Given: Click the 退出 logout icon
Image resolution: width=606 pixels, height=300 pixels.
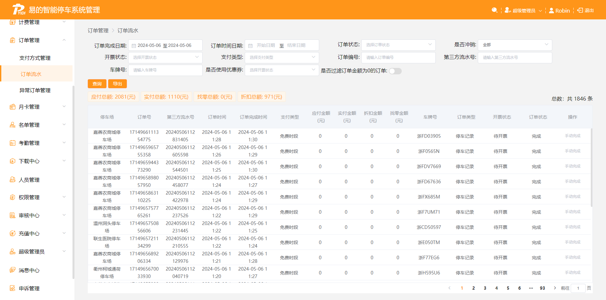Looking at the screenshot, I should click(x=580, y=10).
